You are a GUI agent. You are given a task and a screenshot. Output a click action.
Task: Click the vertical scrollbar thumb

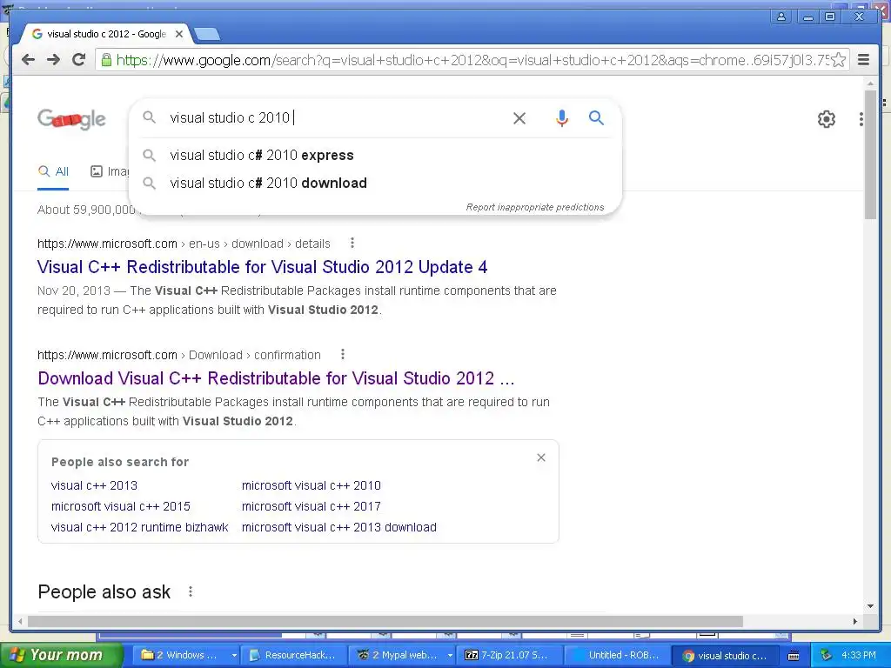tap(870, 153)
